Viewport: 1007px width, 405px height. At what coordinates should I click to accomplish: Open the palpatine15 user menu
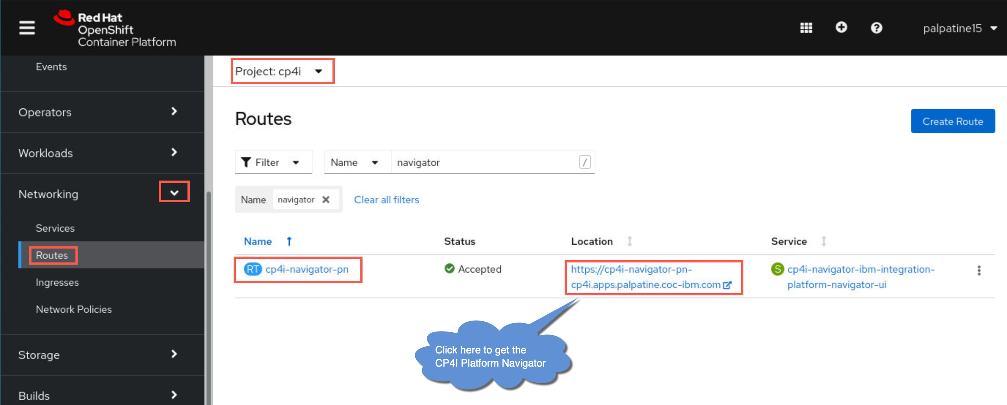pos(960,29)
